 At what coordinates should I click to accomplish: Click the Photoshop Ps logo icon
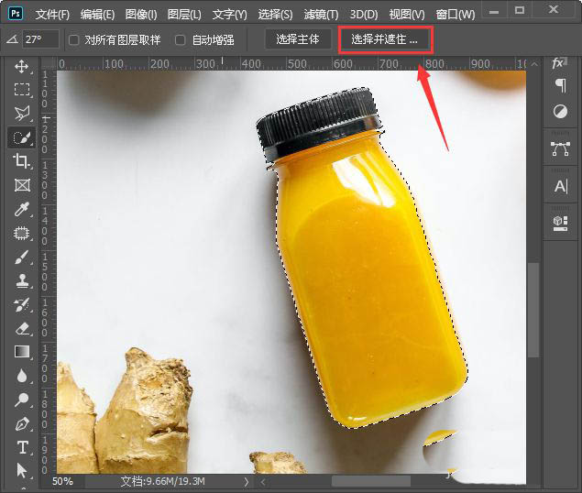[x=16, y=14]
